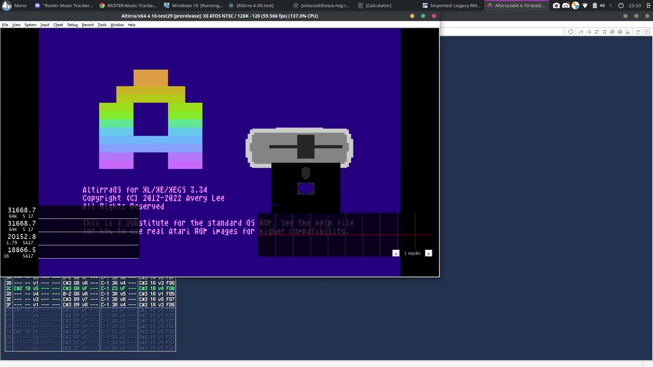Switch to the [Altirra 4.00-test] taskbar window
The width and height of the screenshot is (653, 367).
[251, 5]
